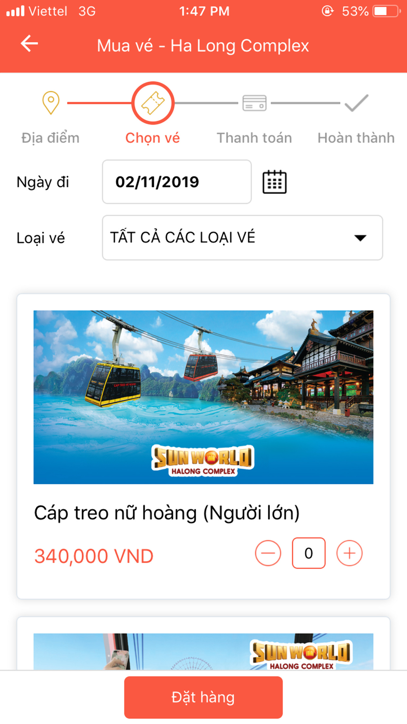Tap the Hoàn thành step label
407x724 pixels.
click(x=356, y=138)
